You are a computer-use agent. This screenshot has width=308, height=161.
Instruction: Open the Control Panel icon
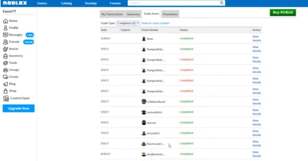pos(6,98)
